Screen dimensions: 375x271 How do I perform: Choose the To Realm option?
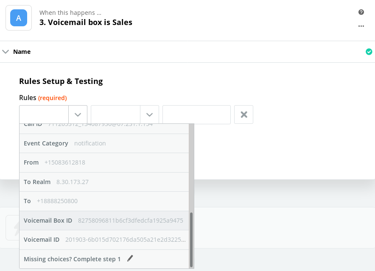coord(104,182)
